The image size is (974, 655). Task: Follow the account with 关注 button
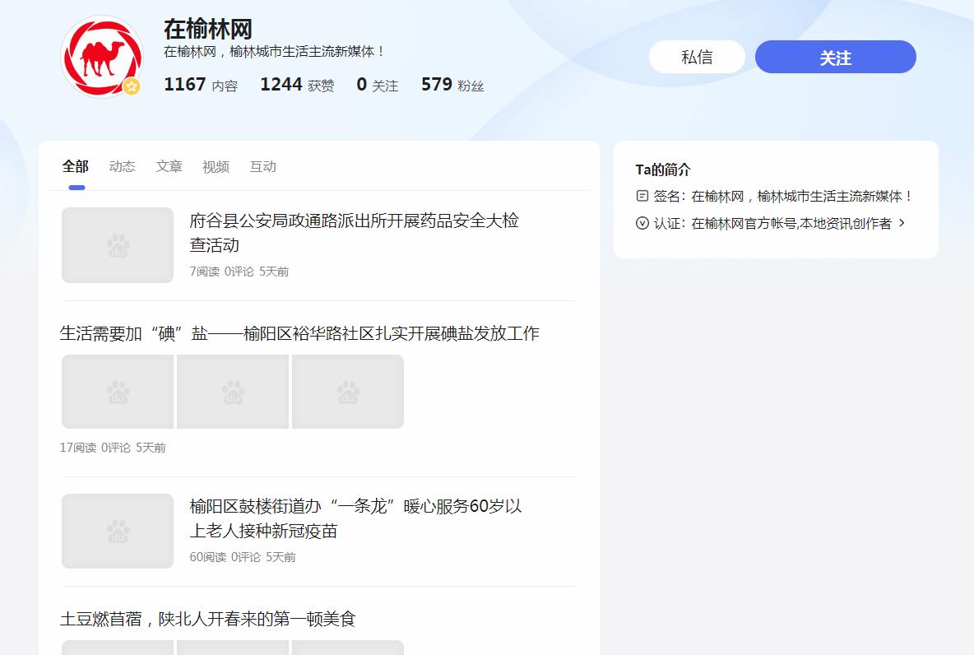836,57
